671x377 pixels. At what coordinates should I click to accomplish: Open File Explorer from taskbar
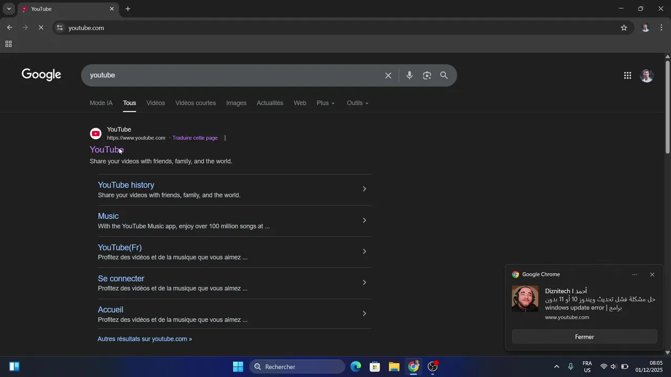click(x=394, y=367)
